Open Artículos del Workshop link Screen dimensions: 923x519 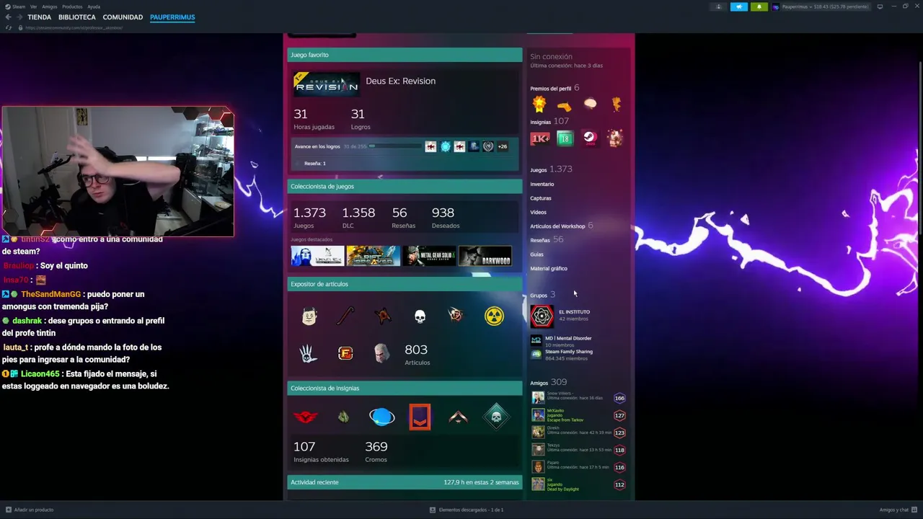(558, 226)
